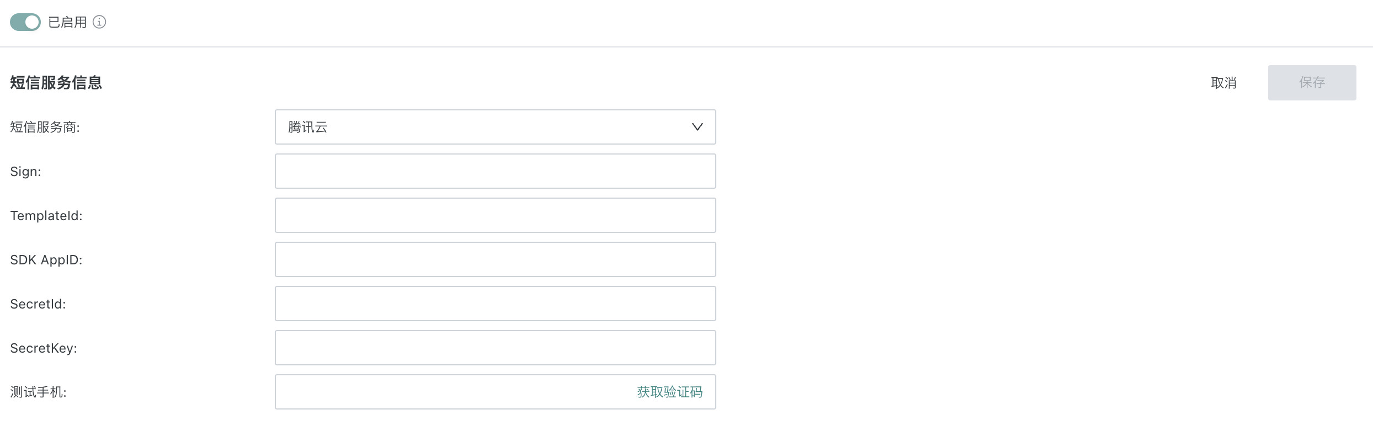Viewport: 1373px width, 436px height.
Task: Click the chevron arrow in provider dropdown
Action: (x=697, y=127)
